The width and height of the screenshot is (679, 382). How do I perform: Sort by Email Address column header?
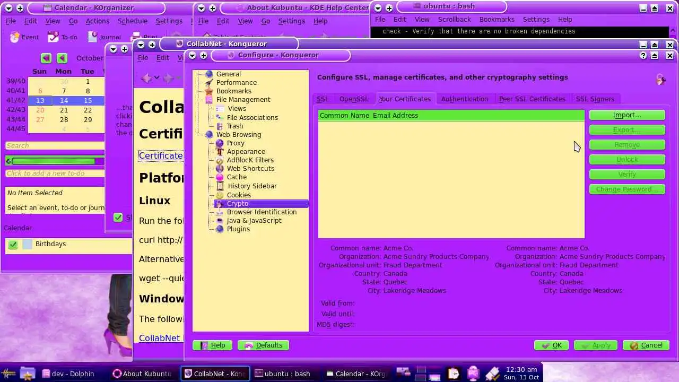point(395,115)
